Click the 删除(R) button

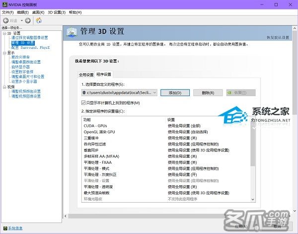pyautogui.click(x=208, y=93)
